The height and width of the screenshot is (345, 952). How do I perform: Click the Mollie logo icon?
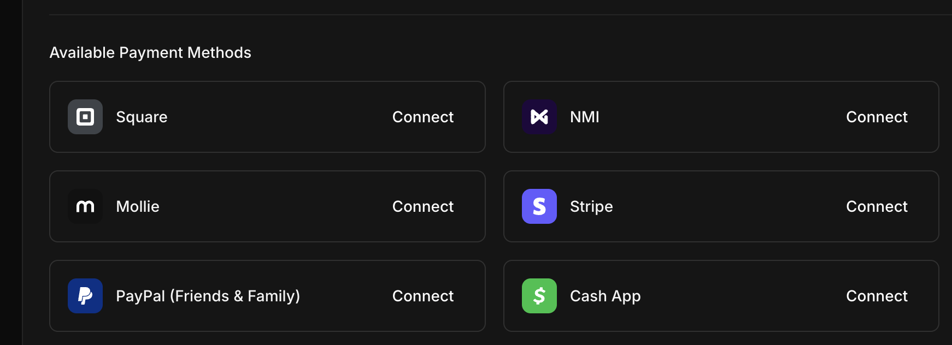85,206
